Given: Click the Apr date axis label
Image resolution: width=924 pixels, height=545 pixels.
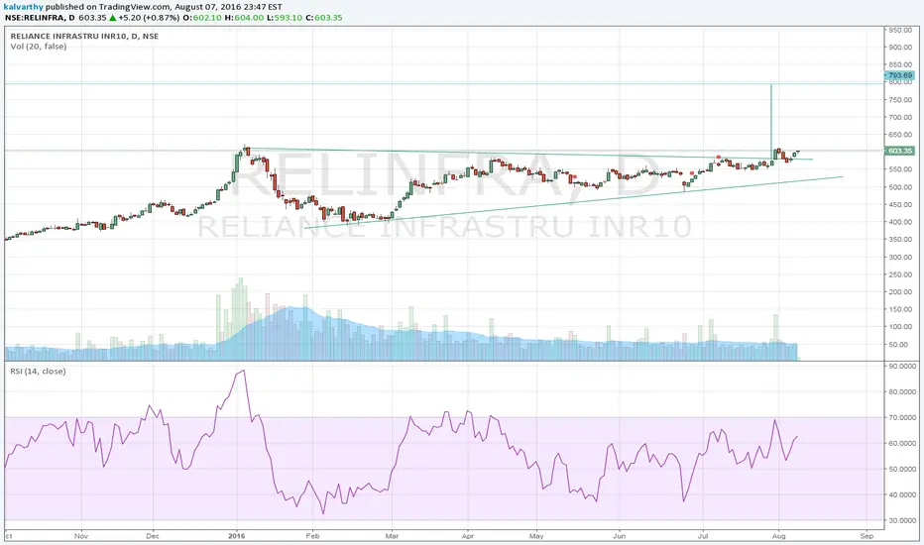Looking at the screenshot, I should [468, 536].
